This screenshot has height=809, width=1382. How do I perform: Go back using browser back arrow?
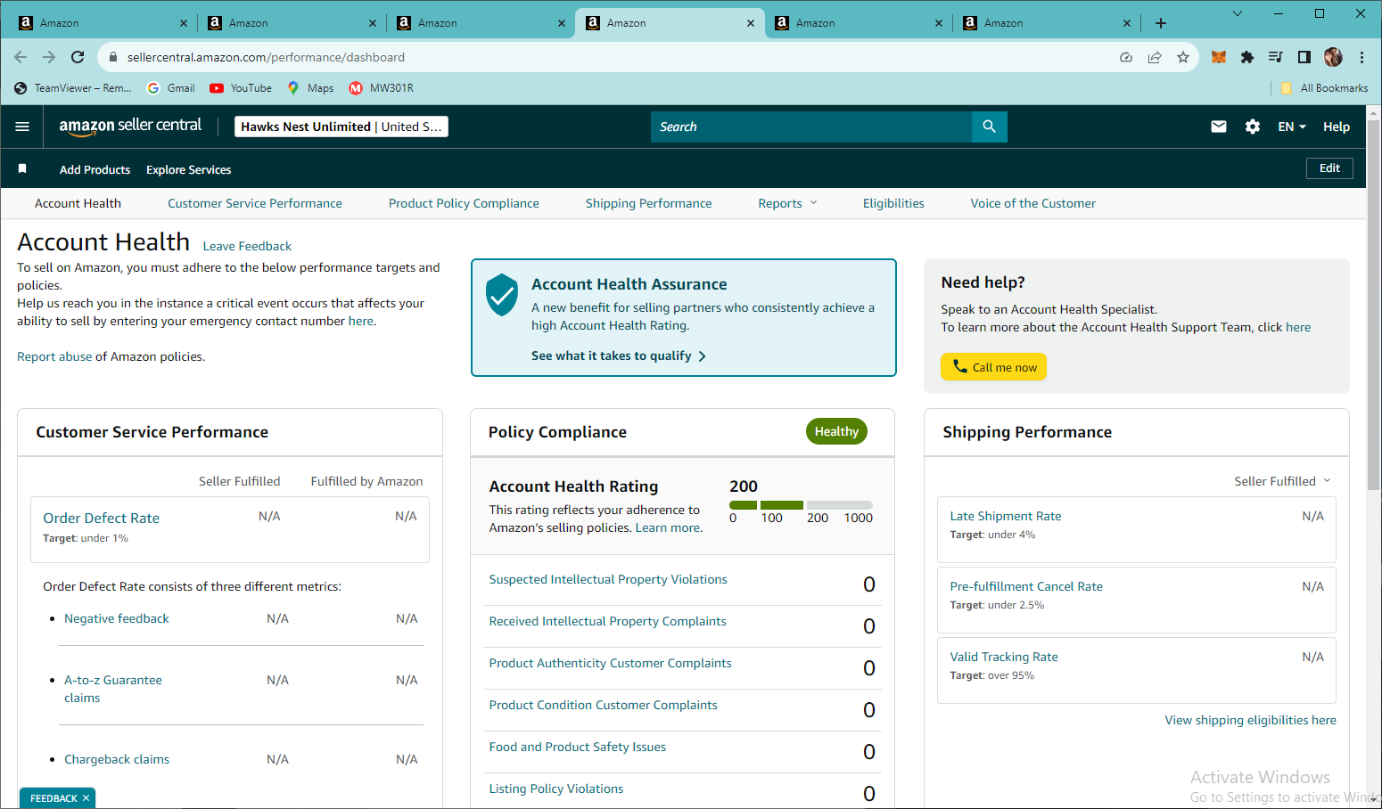pos(21,57)
